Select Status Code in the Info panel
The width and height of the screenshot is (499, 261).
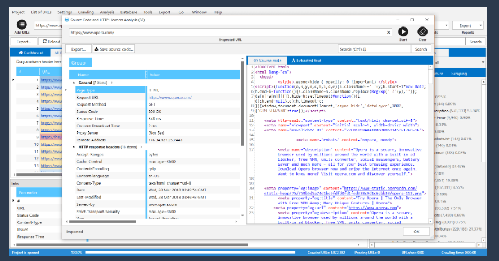28,216
